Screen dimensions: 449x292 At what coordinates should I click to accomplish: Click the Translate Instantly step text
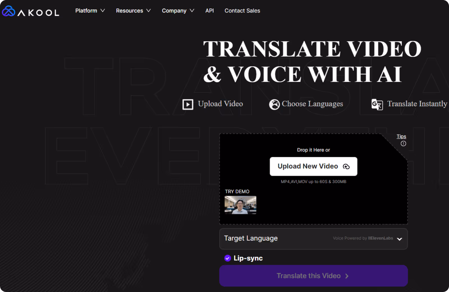417,104
